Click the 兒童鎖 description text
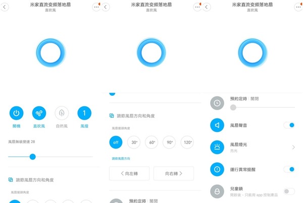This screenshot has width=303, height=203. point(254,195)
